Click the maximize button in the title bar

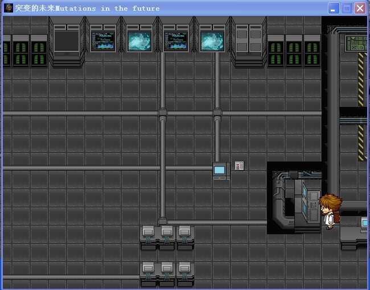(347, 9)
